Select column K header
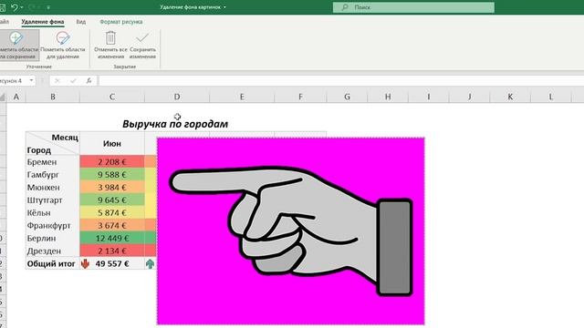The width and height of the screenshot is (584, 328). point(510,97)
